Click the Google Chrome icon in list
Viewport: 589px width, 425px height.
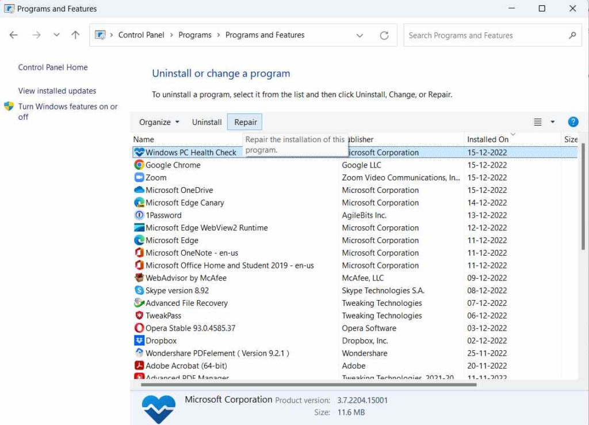(x=139, y=165)
